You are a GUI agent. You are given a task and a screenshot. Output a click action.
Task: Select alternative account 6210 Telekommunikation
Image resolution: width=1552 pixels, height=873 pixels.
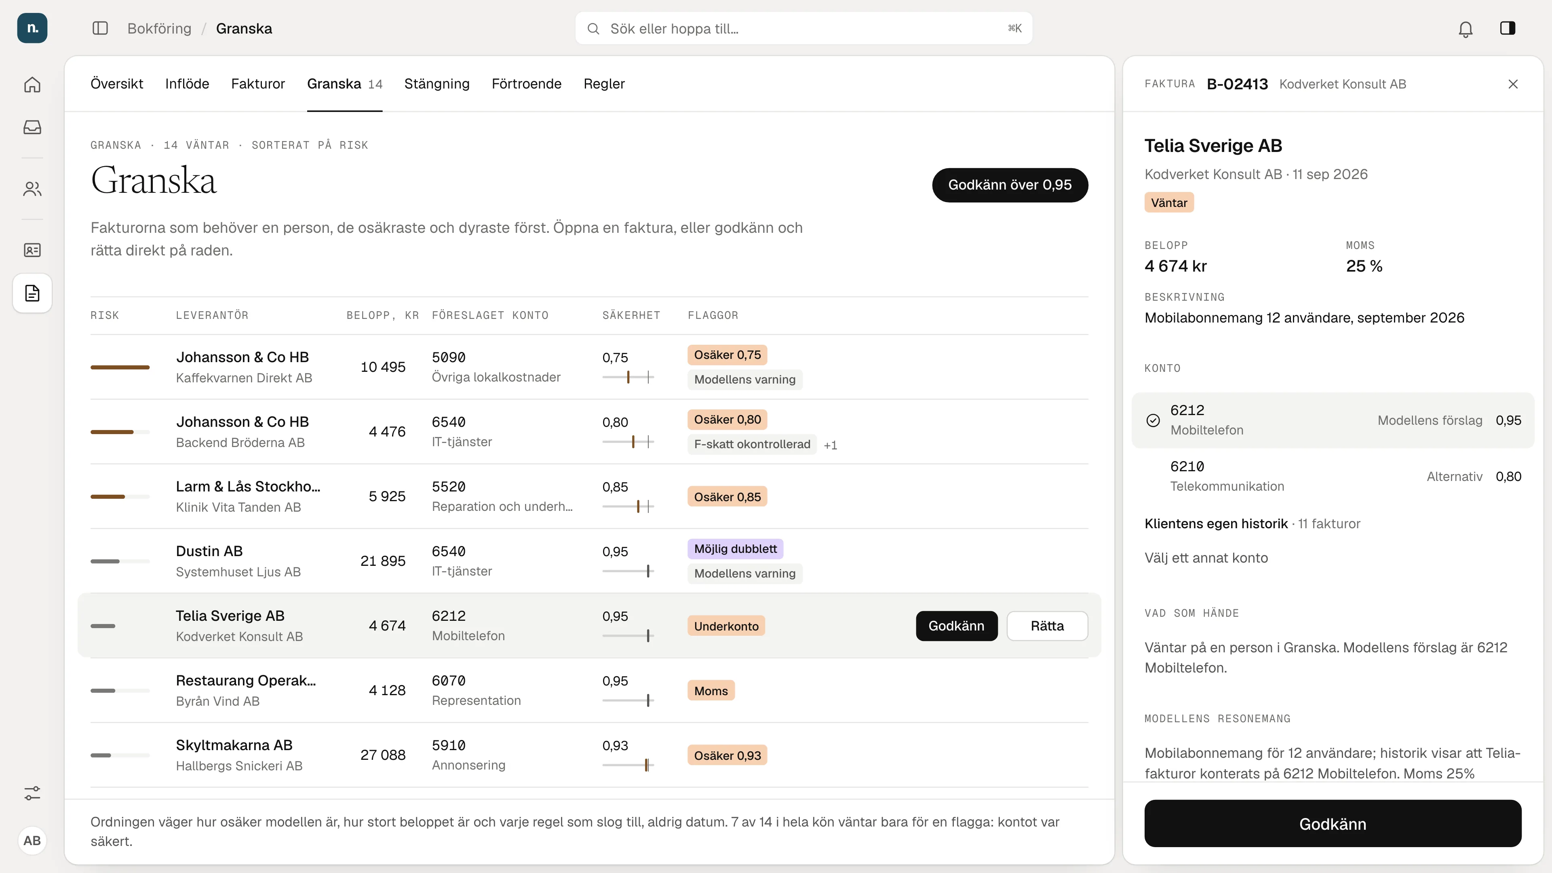point(1333,477)
